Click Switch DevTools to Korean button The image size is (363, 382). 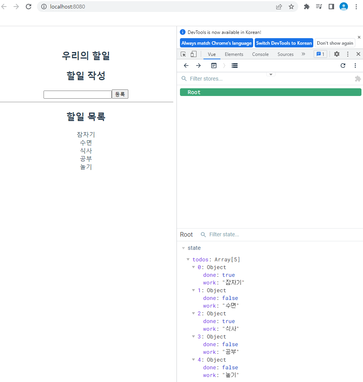[x=284, y=43]
